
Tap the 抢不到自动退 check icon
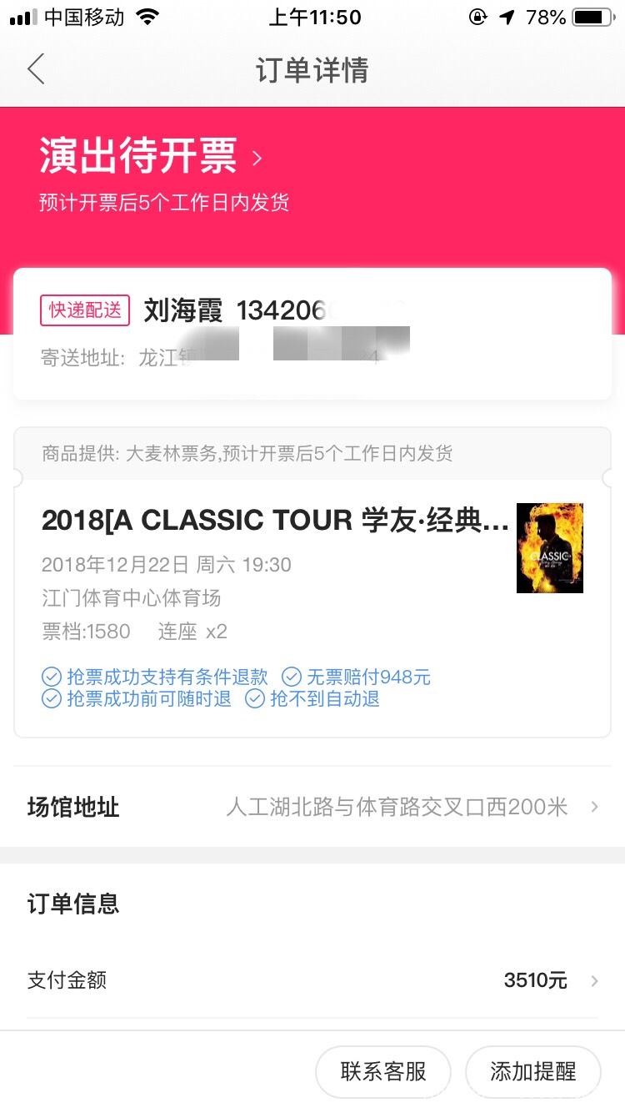255,698
